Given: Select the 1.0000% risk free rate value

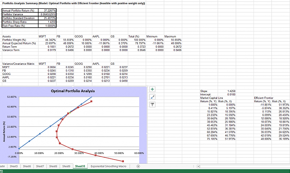Looking at the screenshot, I should point(47,25).
